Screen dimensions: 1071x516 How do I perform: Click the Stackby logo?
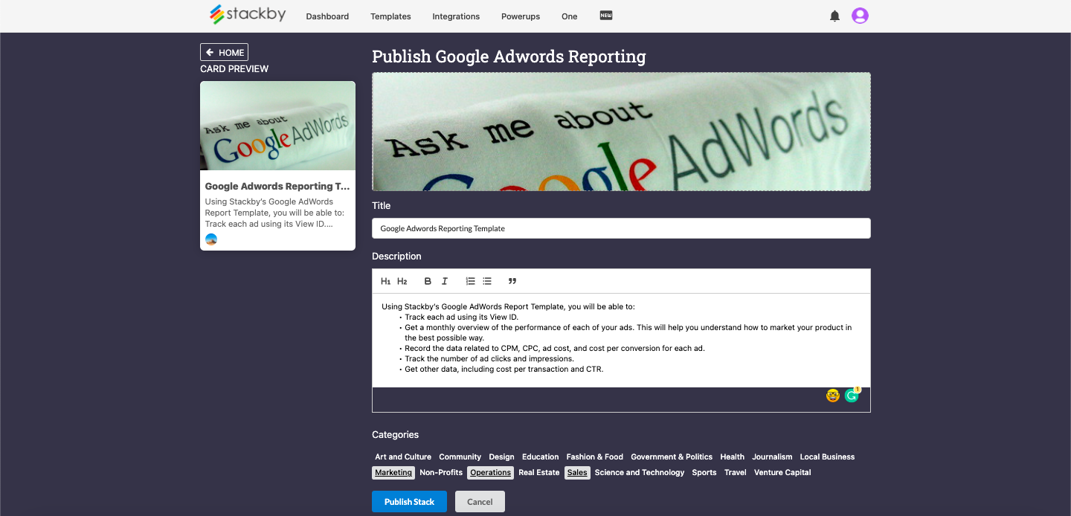pos(248,14)
